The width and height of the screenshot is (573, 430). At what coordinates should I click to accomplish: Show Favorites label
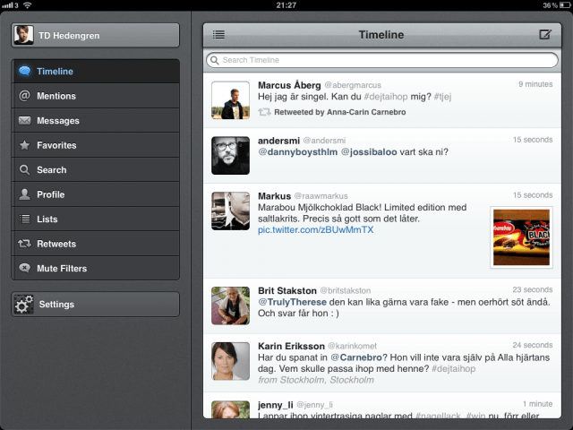(x=56, y=145)
